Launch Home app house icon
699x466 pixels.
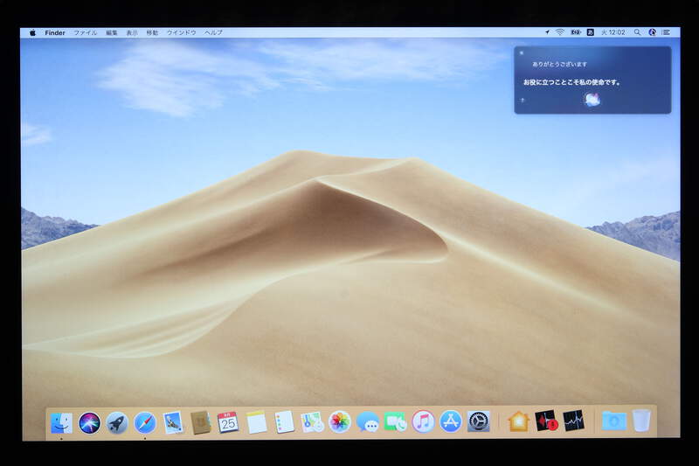[518, 421]
